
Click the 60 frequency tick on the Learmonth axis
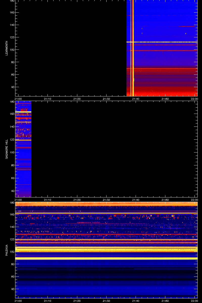[13, 75]
